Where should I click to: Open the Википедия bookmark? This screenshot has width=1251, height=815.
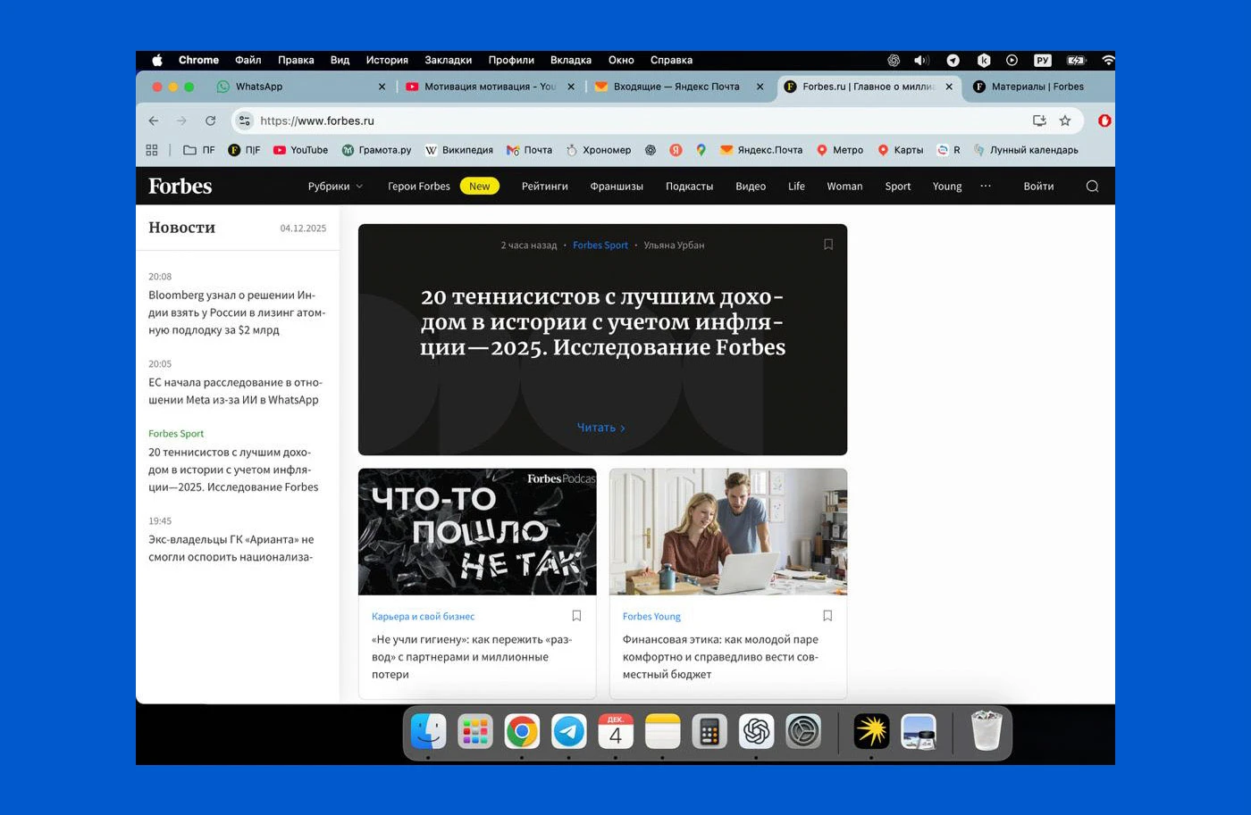point(459,150)
